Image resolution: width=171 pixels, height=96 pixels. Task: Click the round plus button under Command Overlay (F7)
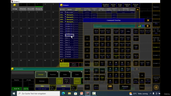click(156, 87)
